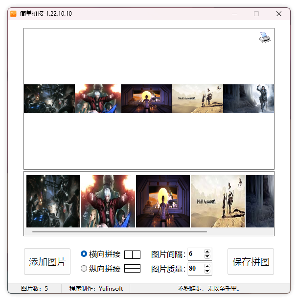Click the Tomb Raider image in stitched preview

pyautogui.click(x=249, y=99)
